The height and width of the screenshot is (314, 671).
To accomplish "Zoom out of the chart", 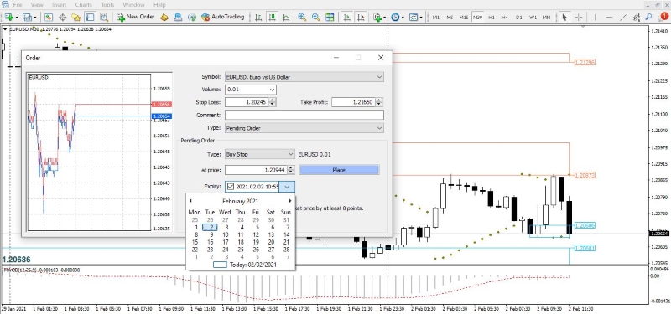I will 316,17.
